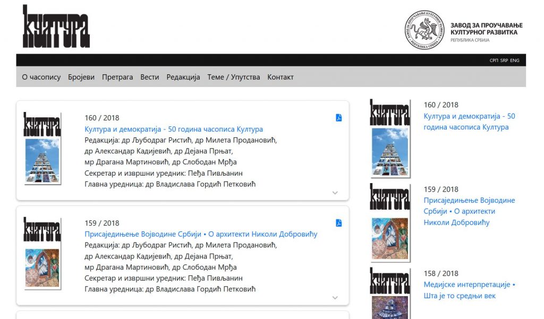
Task: Expand details of issue 159 card
Action: pos(335,298)
